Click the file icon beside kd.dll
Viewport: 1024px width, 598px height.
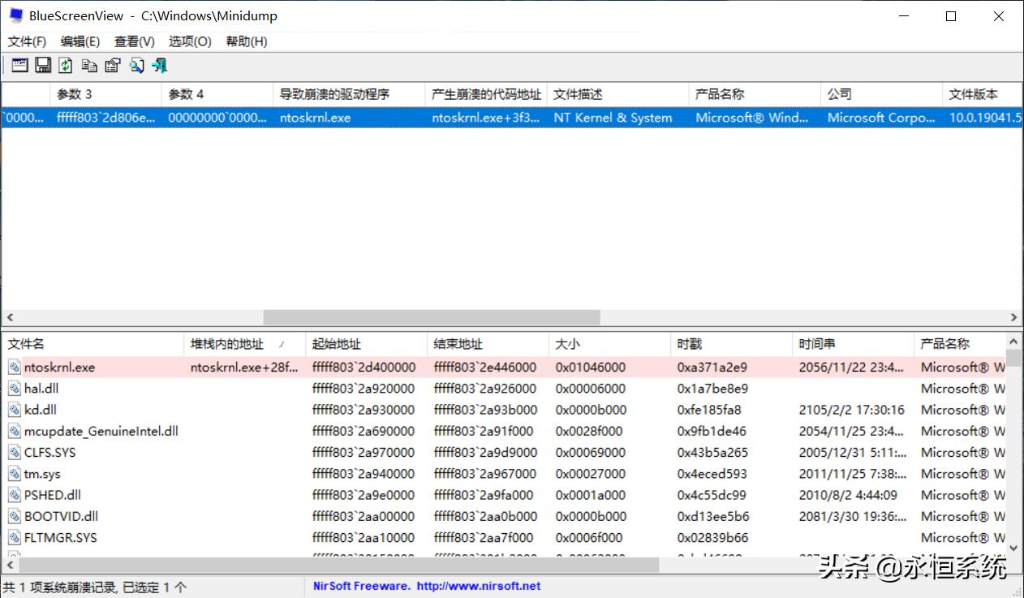pos(14,410)
